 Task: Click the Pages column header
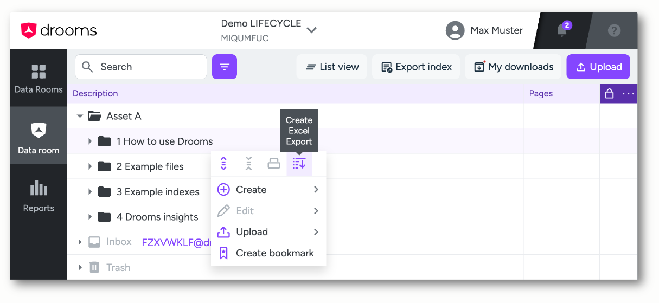click(541, 93)
